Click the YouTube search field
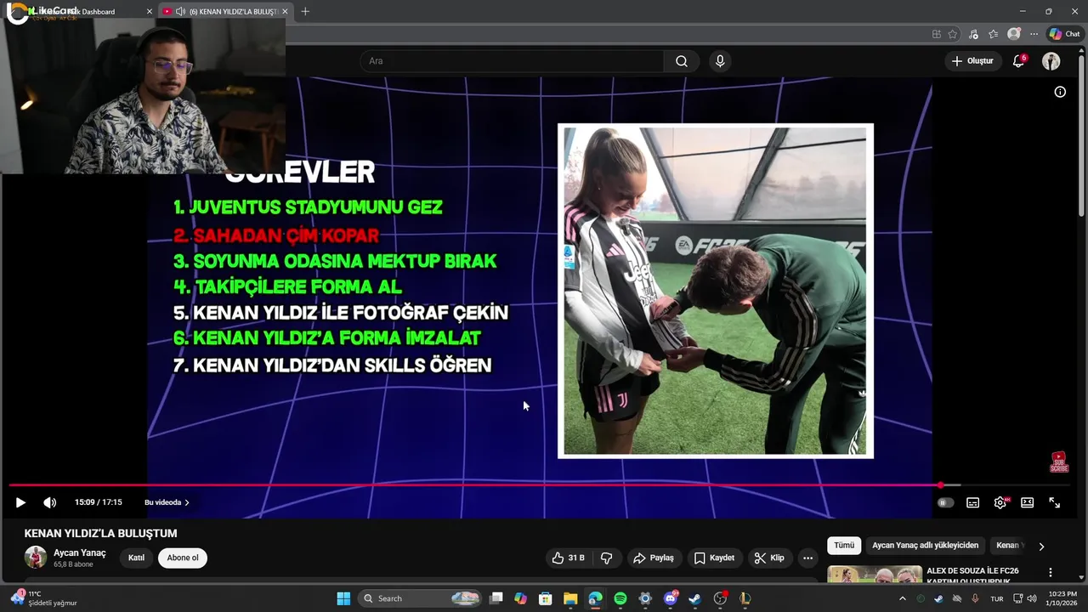Viewport: 1088px width, 612px height. tap(513, 61)
